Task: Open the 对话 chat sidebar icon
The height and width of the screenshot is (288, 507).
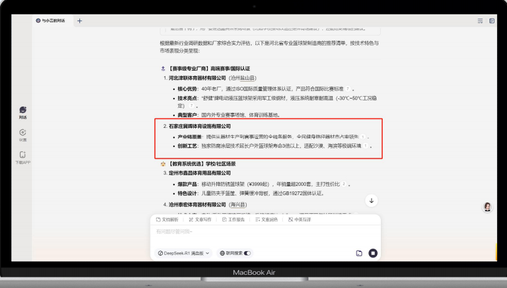Action: click(22, 112)
